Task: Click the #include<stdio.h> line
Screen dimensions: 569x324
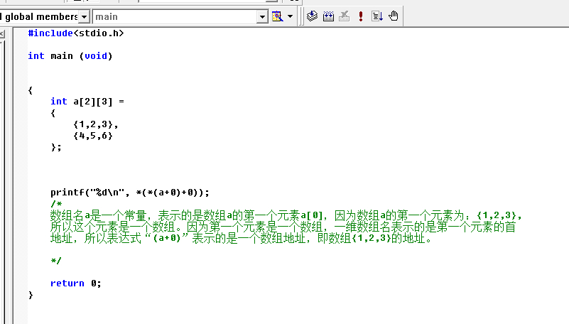Action: click(76, 33)
